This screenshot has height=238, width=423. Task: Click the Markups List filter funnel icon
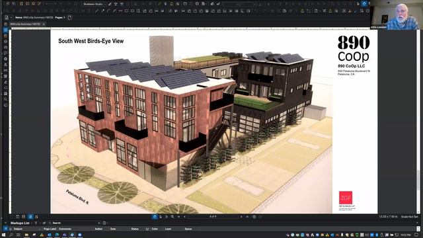click(36, 223)
